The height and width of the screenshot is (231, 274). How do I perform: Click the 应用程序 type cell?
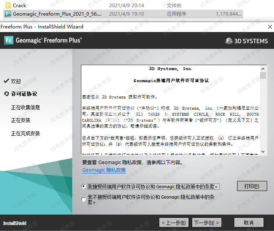pos(177,14)
